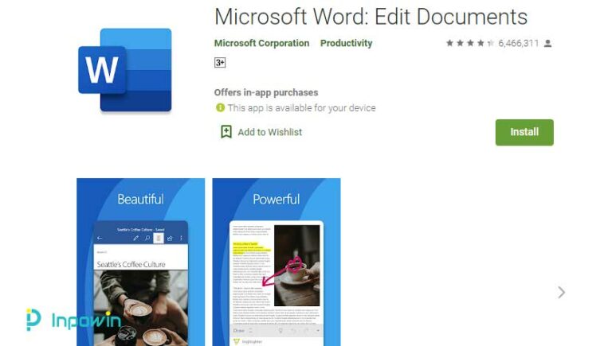Click the green info icon for device availability
The width and height of the screenshot is (612, 346).
pyautogui.click(x=220, y=107)
